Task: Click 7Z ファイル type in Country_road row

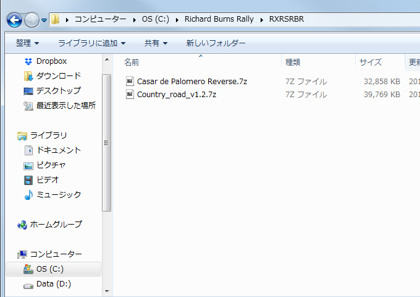Action: coord(306,95)
